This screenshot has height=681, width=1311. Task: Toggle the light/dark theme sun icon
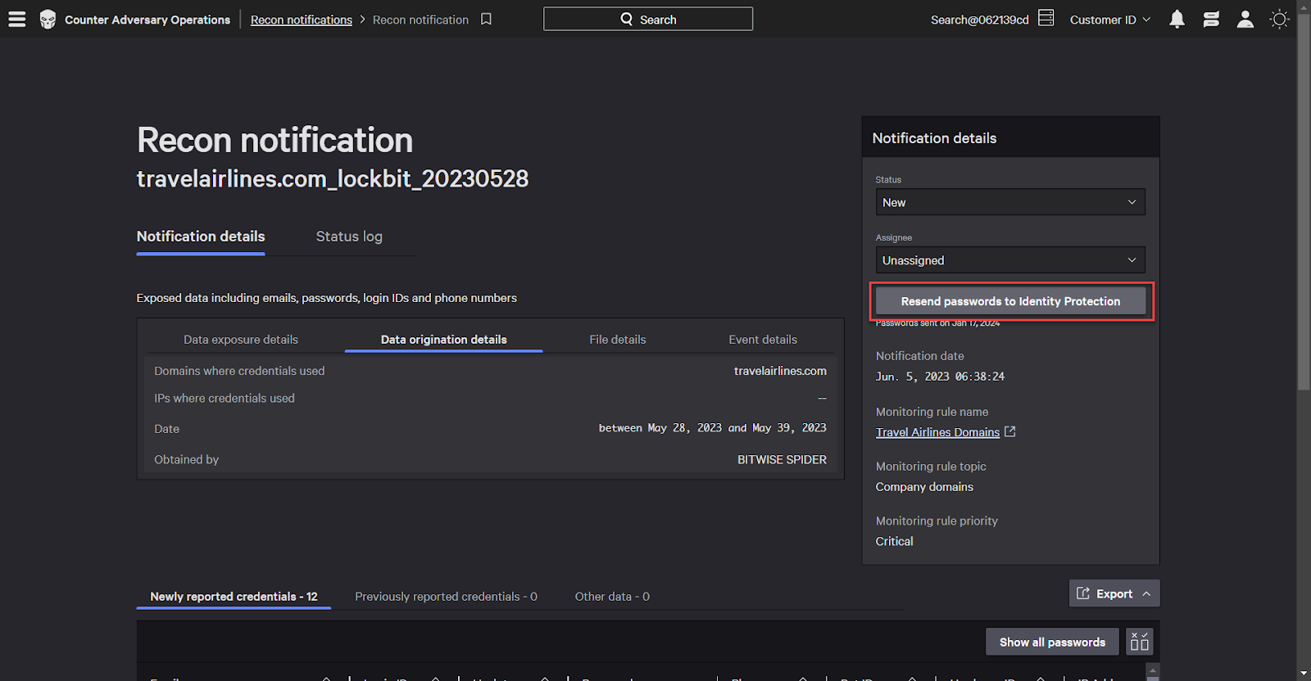click(x=1279, y=19)
